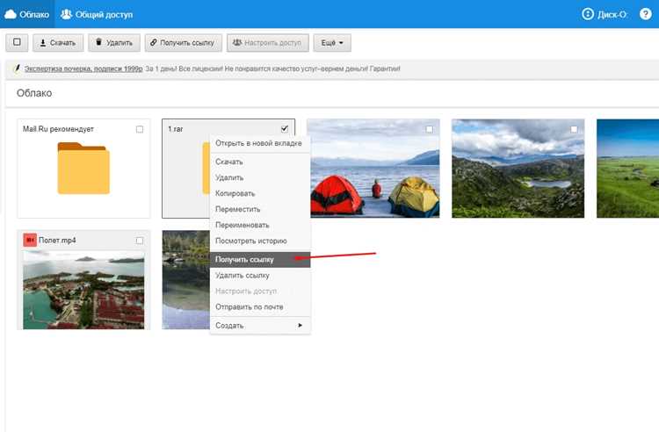This screenshot has width=659, height=432.
Task: Expand the Ещё dropdown
Action: 332,43
